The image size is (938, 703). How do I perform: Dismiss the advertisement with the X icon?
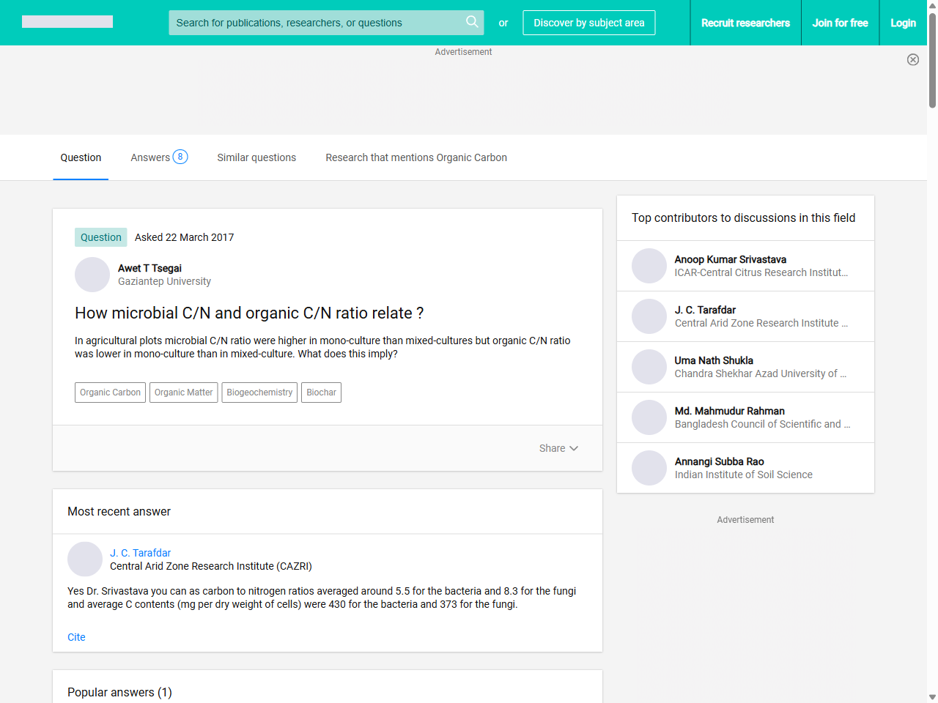tap(913, 59)
